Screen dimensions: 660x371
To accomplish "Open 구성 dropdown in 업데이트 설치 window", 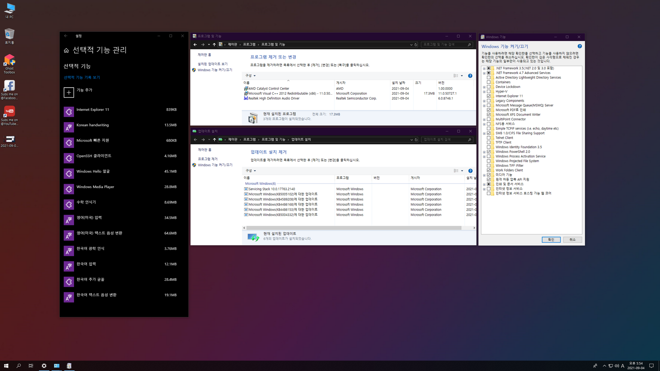I will click(x=251, y=171).
